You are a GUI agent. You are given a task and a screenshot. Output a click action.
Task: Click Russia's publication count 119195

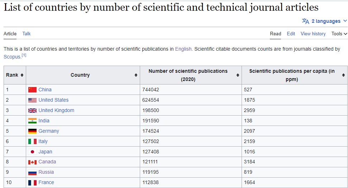click(151, 172)
